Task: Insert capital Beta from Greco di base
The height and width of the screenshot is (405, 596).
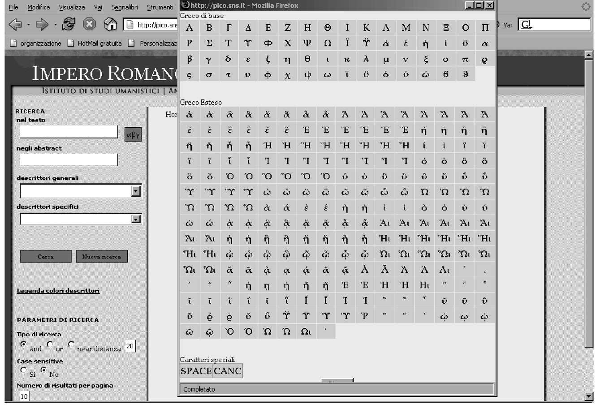Action: [209, 28]
